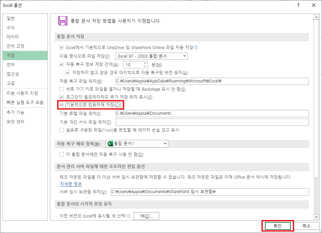This screenshot has height=233, width=322.
Task: Close the Excel 옵션 dialog
Action: click(314, 5)
